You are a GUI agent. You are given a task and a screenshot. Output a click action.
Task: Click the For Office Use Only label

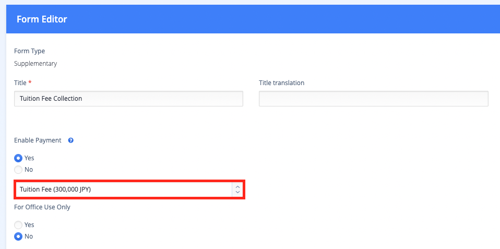[42, 207]
